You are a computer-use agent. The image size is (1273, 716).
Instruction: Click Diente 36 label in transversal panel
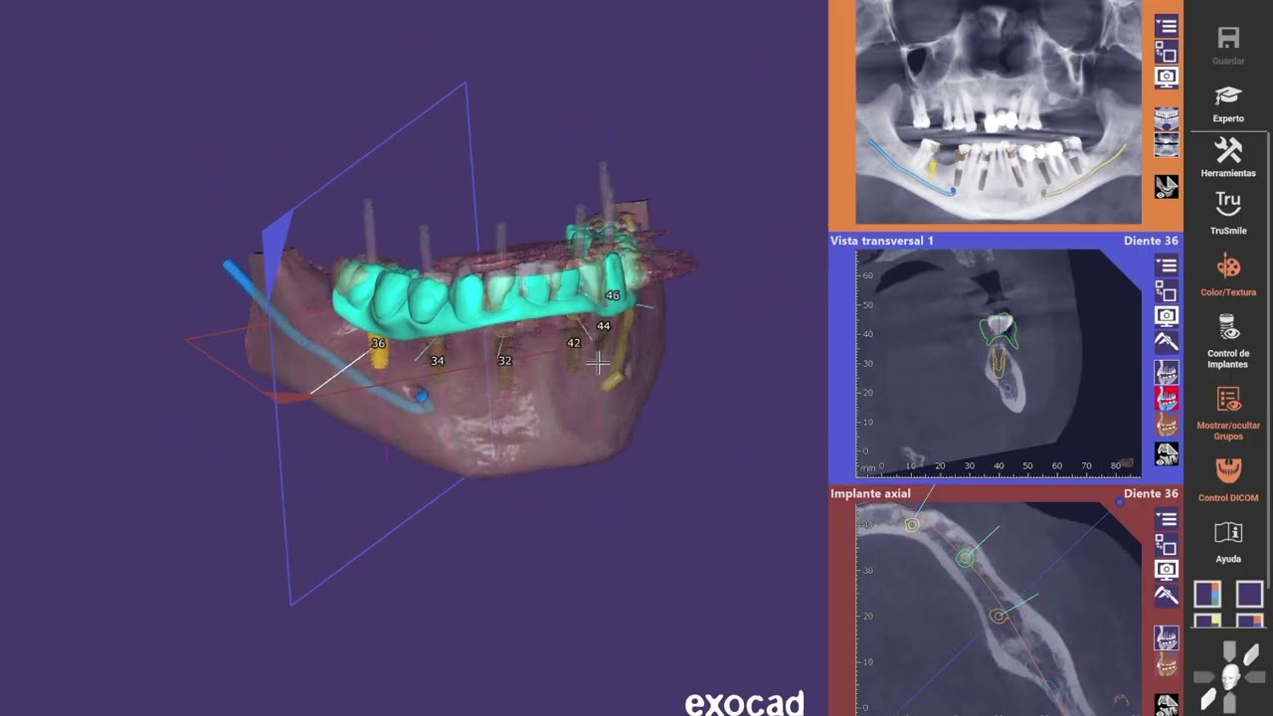click(x=1151, y=241)
